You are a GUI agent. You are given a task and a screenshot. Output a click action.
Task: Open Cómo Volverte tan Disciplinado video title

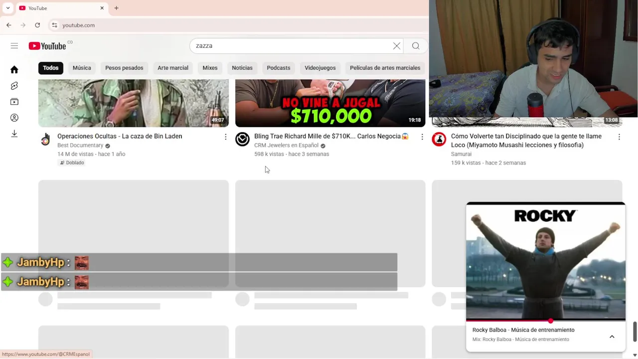[x=526, y=141]
